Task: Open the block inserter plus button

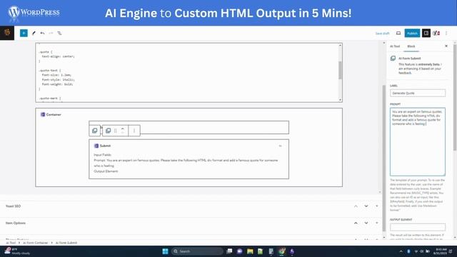Action: click(24, 34)
